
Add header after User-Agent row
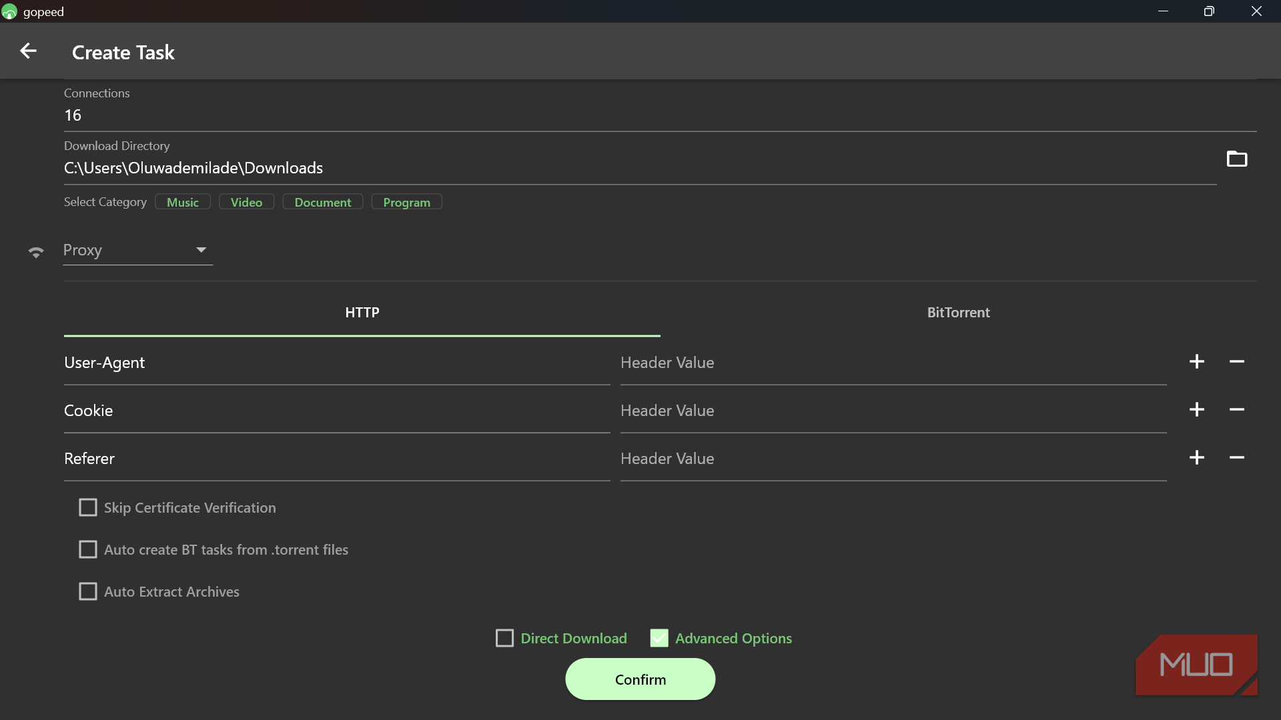1197,361
